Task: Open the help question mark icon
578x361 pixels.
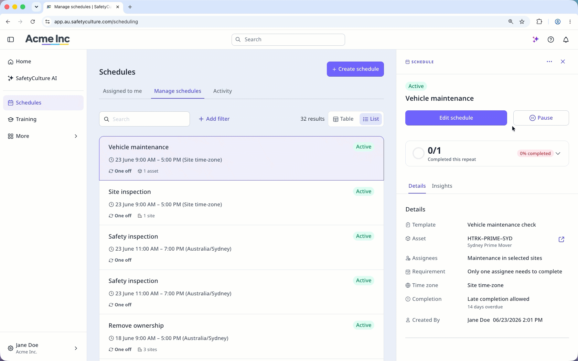Action: [x=551, y=40]
